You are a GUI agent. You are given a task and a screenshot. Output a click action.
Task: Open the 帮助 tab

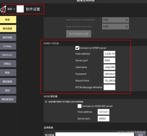pos(8,72)
